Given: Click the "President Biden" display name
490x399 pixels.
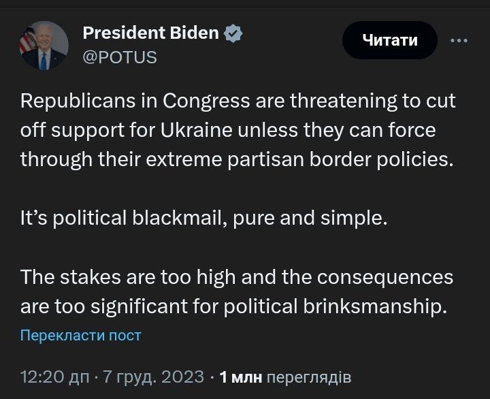Looking at the screenshot, I should click(150, 33).
